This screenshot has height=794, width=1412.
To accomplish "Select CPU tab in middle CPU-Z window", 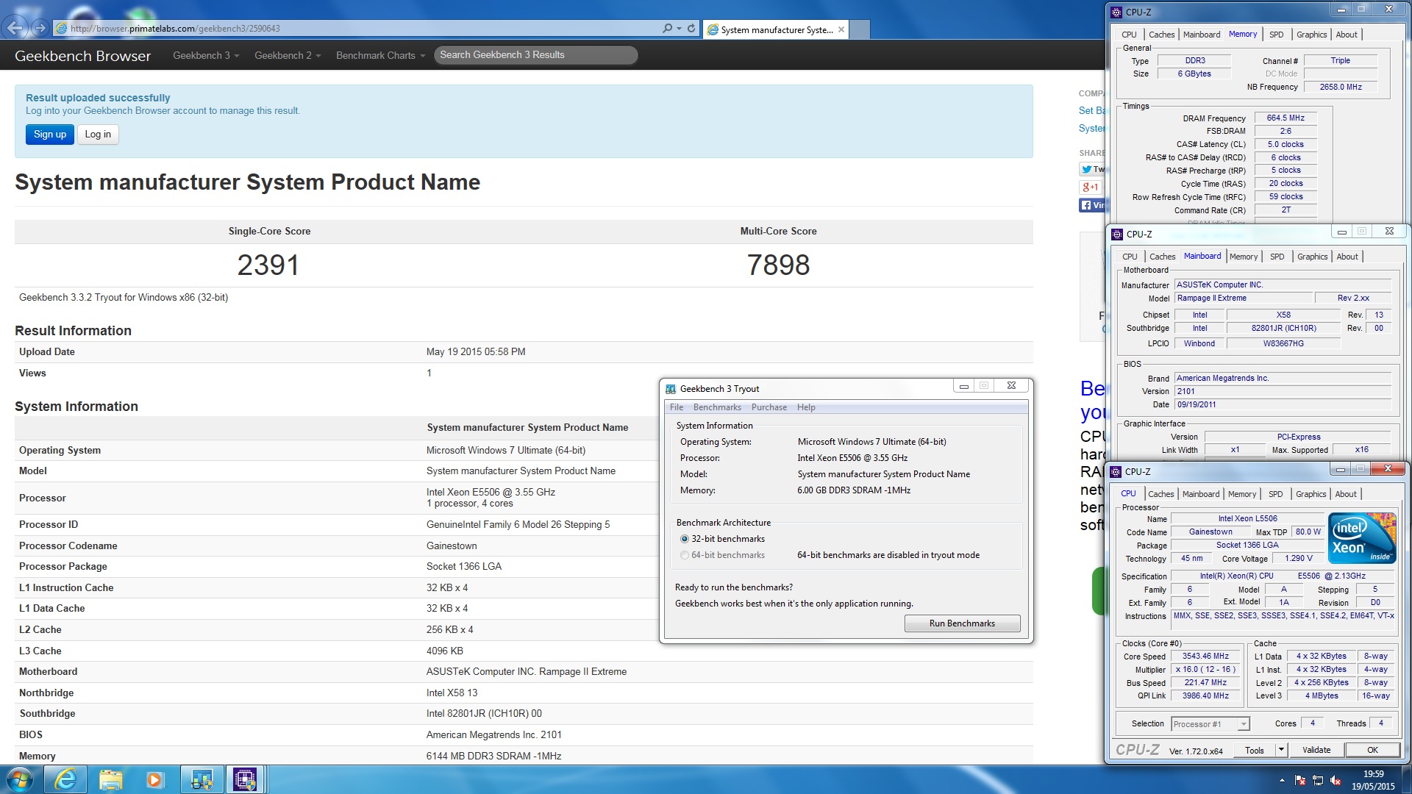I will (1130, 257).
